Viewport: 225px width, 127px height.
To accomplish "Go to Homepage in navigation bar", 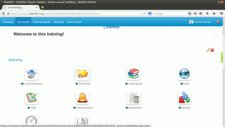I will (8, 22).
